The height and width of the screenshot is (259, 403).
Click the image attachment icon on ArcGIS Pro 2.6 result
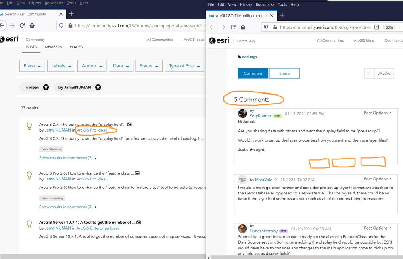[x=137, y=173]
